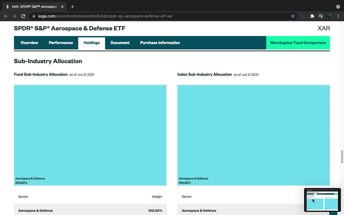Click the Fund Sub-Industry Allocation title
The height and width of the screenshot is (215, 344).
(x=41, y=74)
